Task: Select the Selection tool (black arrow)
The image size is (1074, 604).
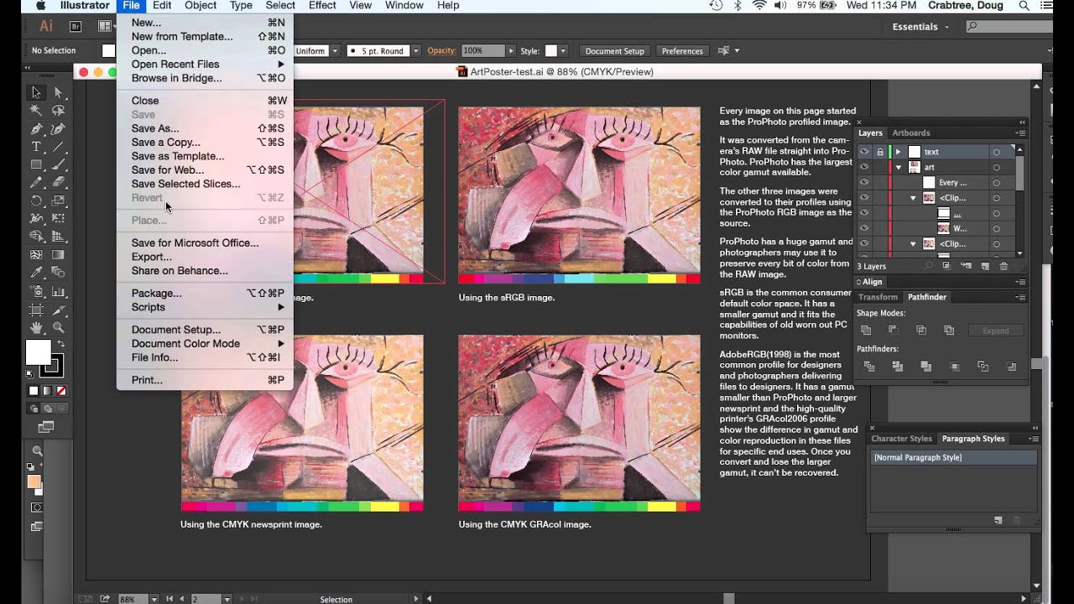Action: pos(37,93)
